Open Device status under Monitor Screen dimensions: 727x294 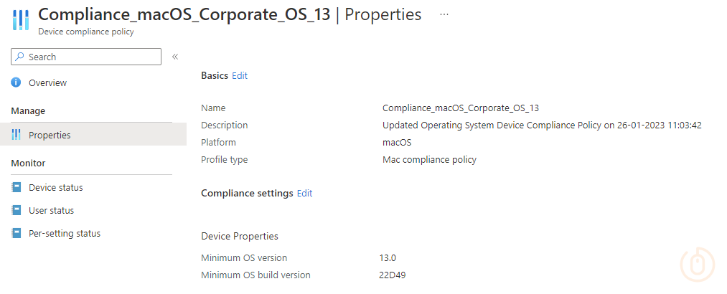55,188
